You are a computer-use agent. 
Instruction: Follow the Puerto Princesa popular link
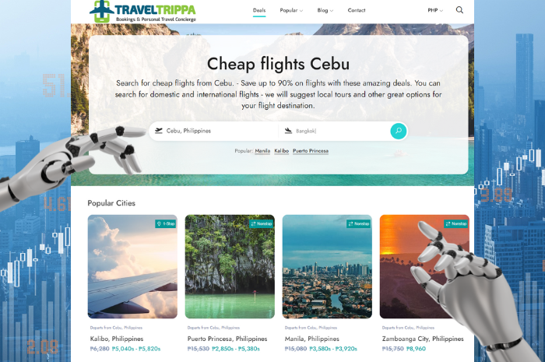click(311, 151)
